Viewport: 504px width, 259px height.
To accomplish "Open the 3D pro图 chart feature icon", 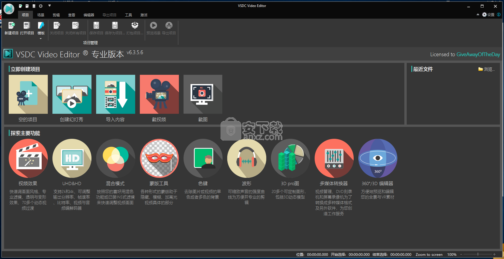I will pos(290,158).
